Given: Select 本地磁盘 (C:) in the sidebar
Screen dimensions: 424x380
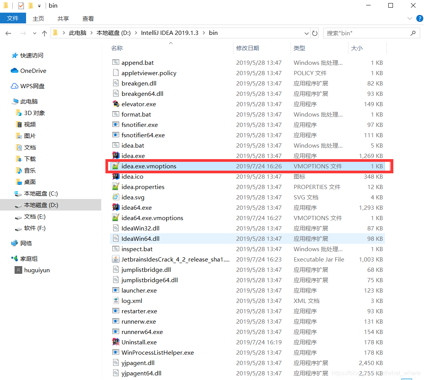Looking at the screenshot, I should pos(41,194).
